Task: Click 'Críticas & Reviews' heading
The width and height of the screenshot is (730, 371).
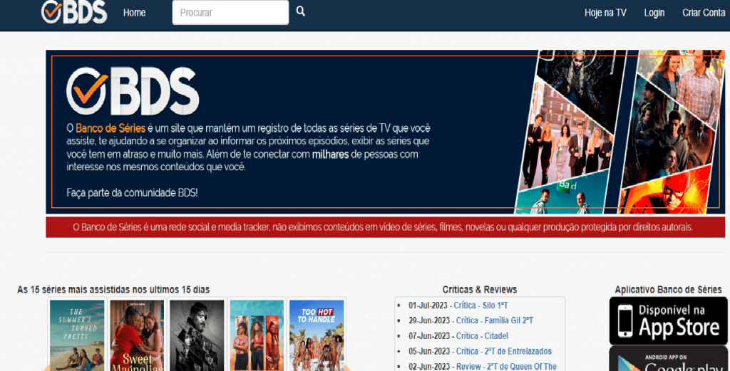Action: coord(480,290)
